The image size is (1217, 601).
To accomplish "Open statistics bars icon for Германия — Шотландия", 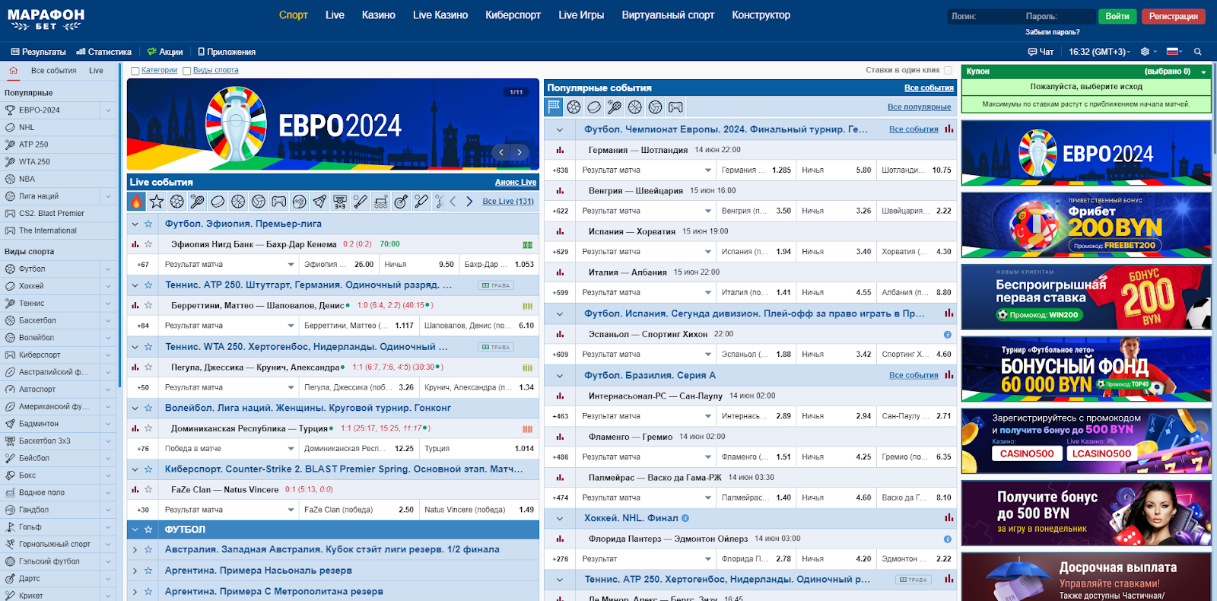I will 560,150.
